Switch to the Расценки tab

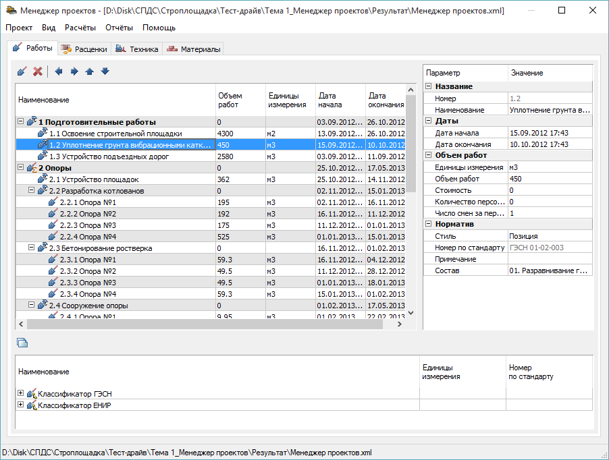(x=84, y=49)
